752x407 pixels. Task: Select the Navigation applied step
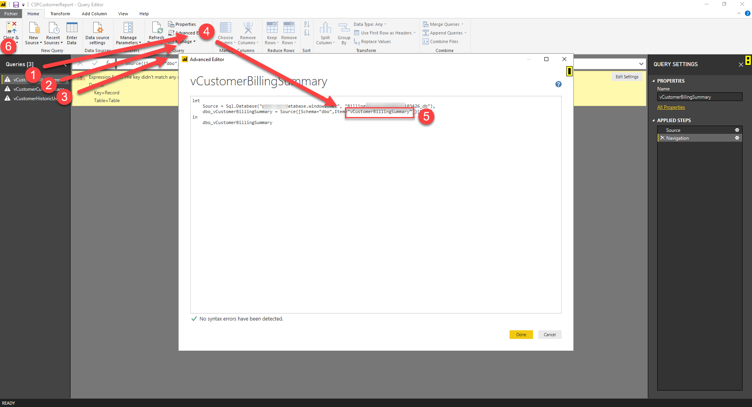(x=700, y=138)
